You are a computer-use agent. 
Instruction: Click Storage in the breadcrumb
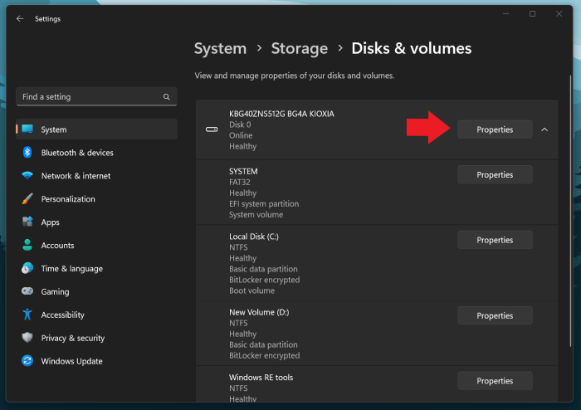(x=300, y=48)
